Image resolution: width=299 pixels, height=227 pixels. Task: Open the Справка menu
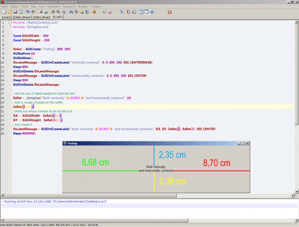96,7
